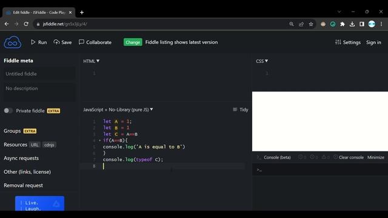The image size is (388, 218).
Task: Open JavaScript + No-Library dropdown
Action: [118, 110]
